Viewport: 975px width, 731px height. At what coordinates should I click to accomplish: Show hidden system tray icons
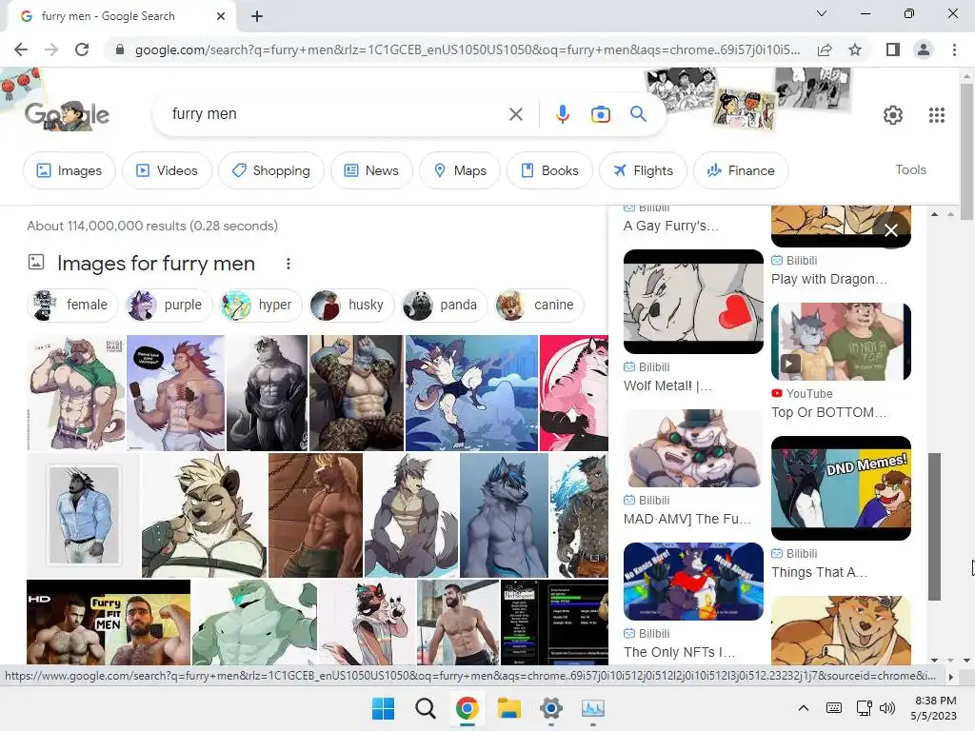804,708
